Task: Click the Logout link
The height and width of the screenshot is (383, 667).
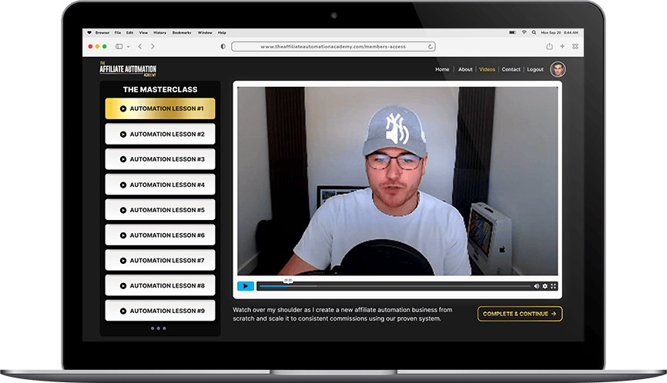Action: point(535,69)
